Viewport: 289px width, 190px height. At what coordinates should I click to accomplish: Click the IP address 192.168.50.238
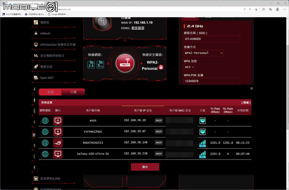tap(136, 154)
